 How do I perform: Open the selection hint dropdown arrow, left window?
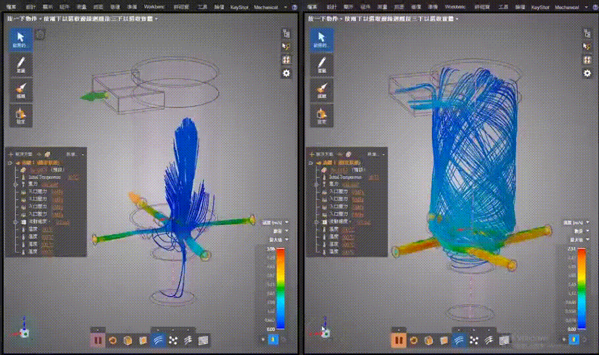pyautogui.click(x=157, y=18)
